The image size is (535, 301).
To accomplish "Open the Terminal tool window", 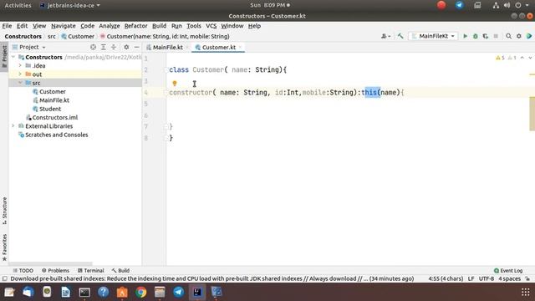I will (91, 271).
